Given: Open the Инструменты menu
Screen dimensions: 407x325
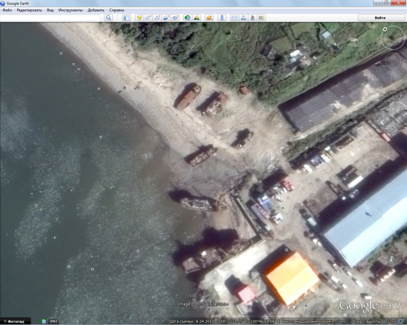Looking at the screenshot, I should [x=71, y=10].
